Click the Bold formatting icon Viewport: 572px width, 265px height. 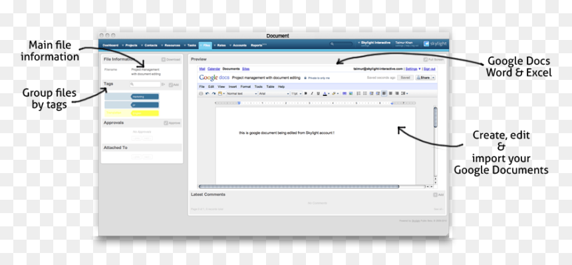pos(306,93)
